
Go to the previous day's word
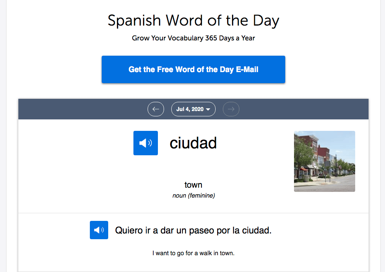[156, 109]
